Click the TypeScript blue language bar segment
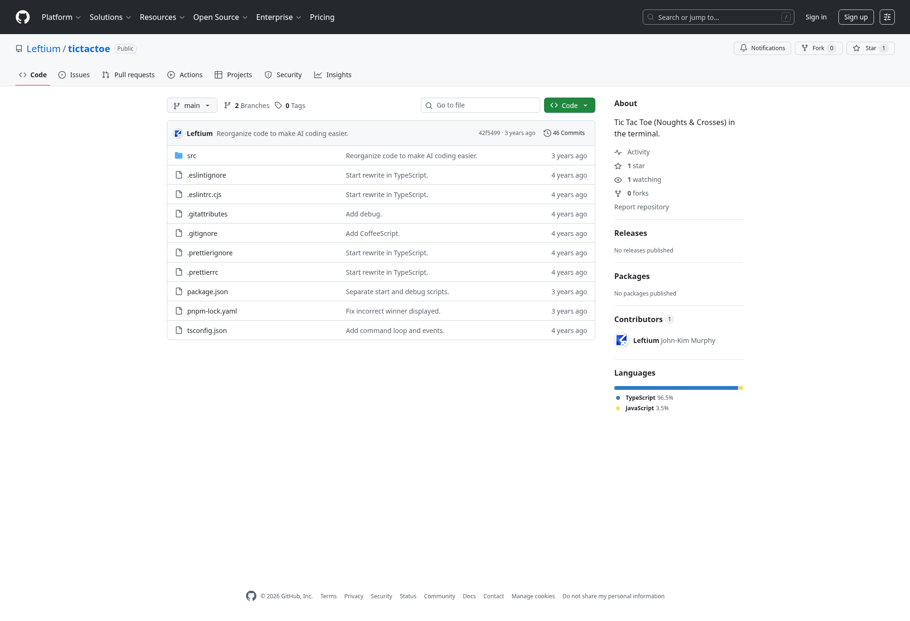Screen dimensions: 910x621 [x=676, y=388]
